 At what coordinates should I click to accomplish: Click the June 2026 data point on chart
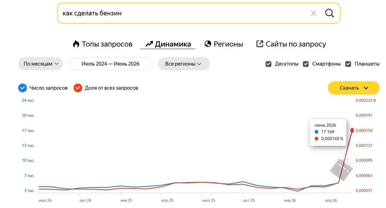pyautogui.click(x=352, y=130)
